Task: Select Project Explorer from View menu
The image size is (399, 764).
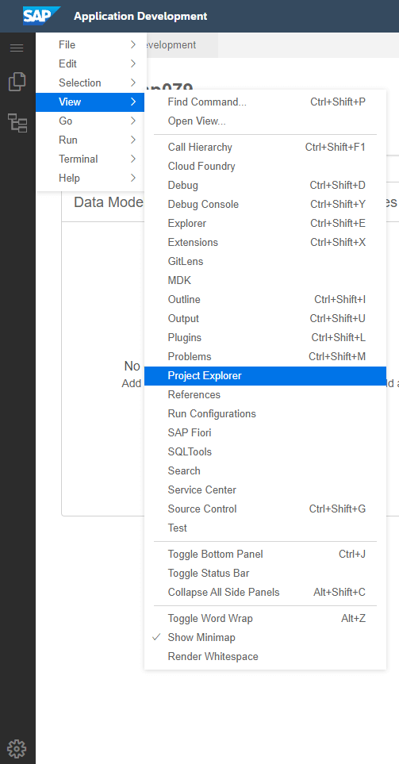Action: pos(265,376)
